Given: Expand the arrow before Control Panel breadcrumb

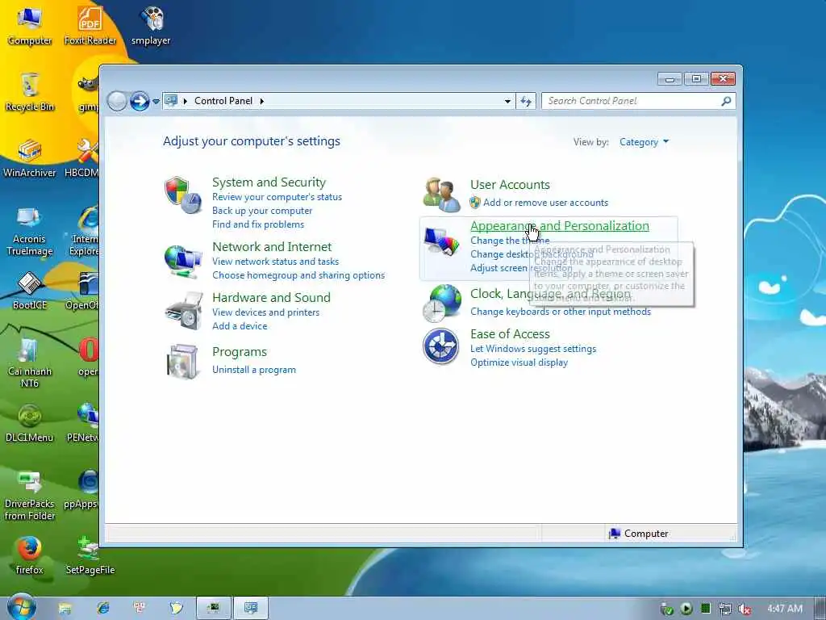Looking at the screenshot, I should tap(185, 101).
